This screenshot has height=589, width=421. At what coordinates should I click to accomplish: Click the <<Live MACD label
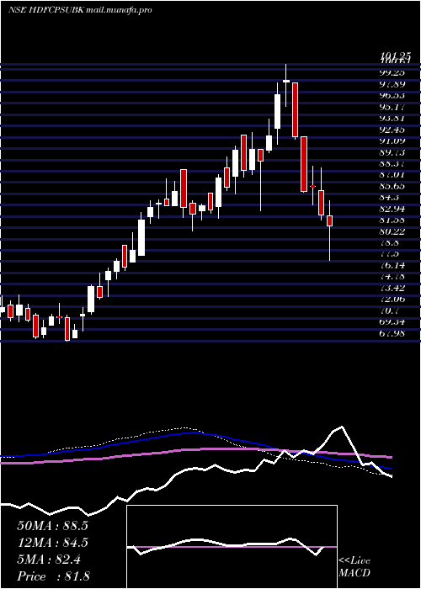pyautogui.click(x=354, y=567)
